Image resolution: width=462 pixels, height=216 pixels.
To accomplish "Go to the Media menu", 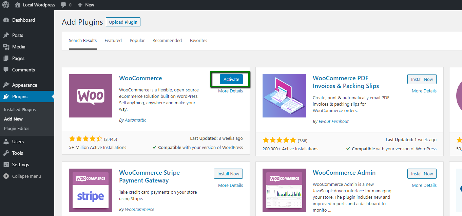I will [27, 47].
